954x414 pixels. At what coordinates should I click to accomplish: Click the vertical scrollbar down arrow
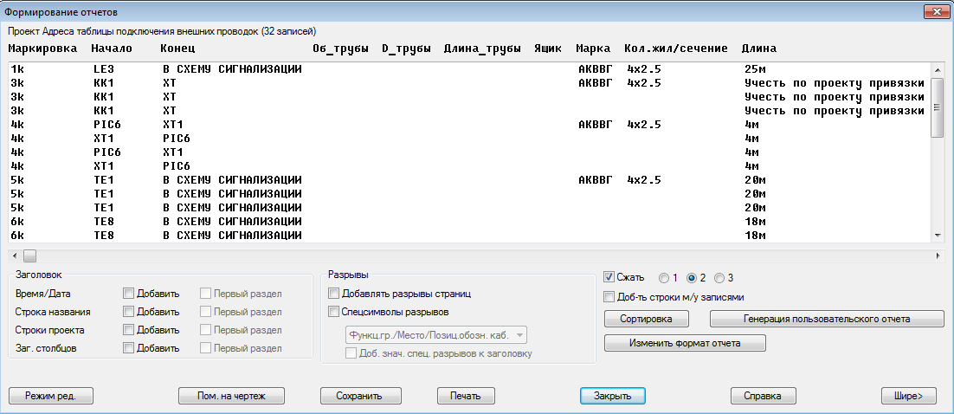tap(937, 236)
